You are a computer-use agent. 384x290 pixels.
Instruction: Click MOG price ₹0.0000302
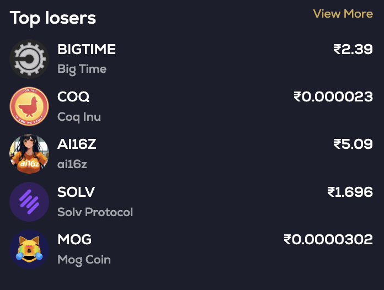pyautogui.click(x=328, y=239)
